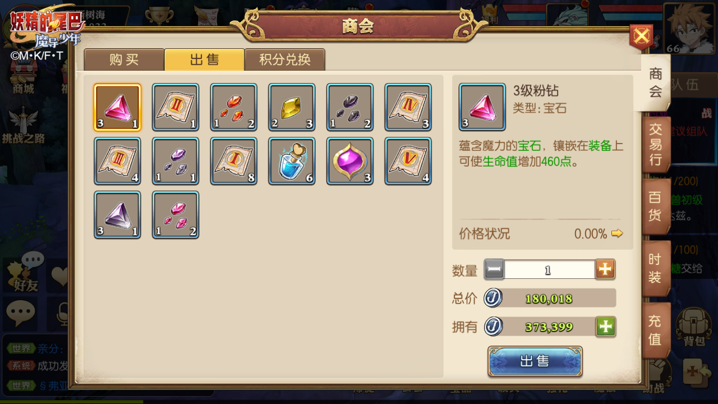718x404 pixels.
Task: Expand price status arrow next to 0.00%
Action: (617, 233)
